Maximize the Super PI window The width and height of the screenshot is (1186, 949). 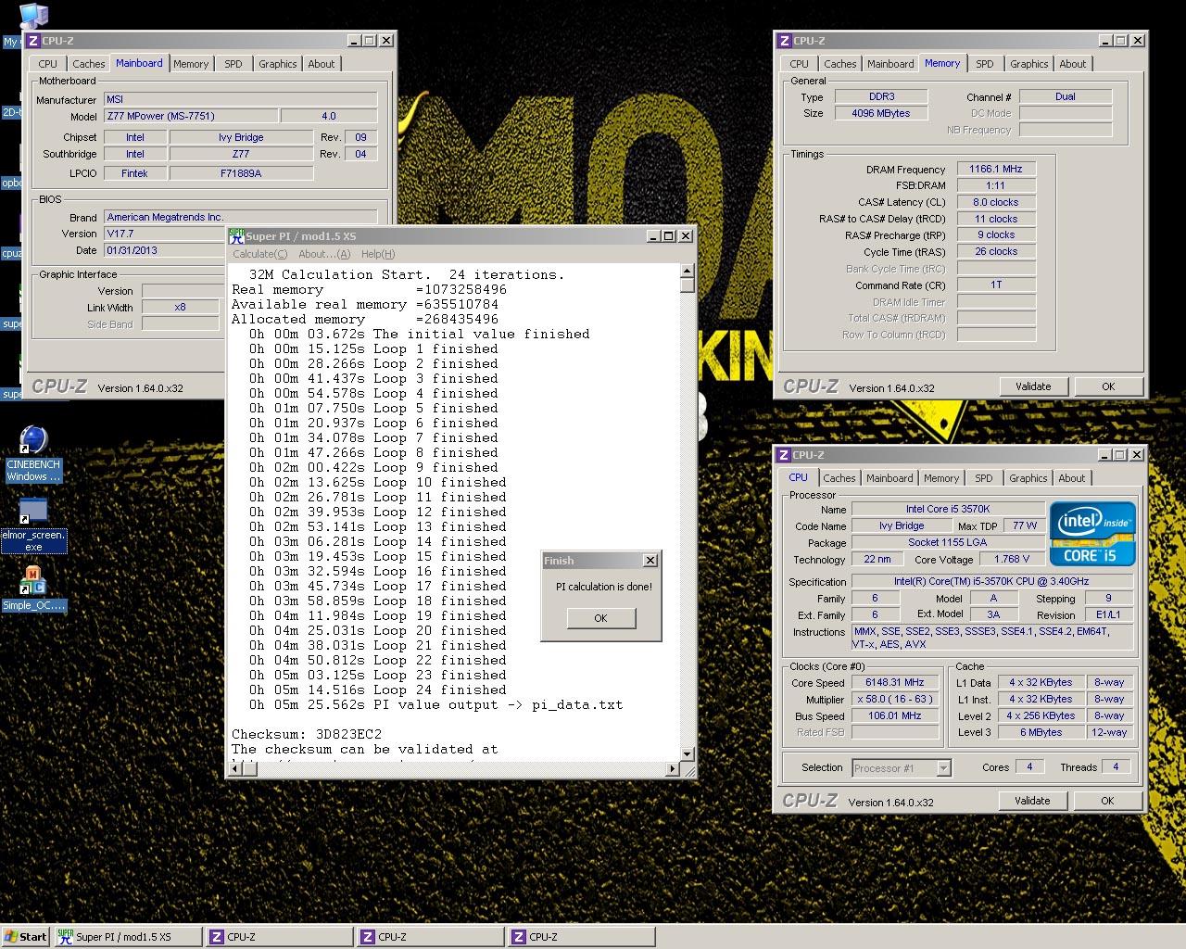pos(669,236)
